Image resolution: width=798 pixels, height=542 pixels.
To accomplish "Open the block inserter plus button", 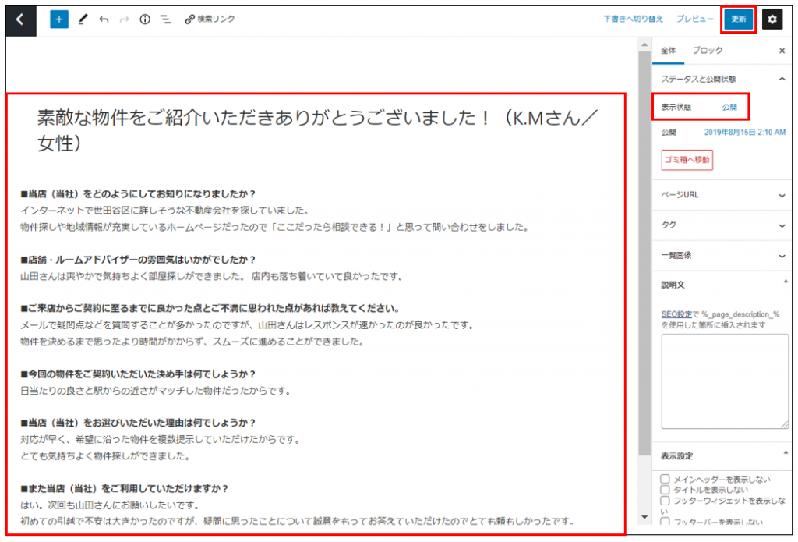I will coord(59,19).
